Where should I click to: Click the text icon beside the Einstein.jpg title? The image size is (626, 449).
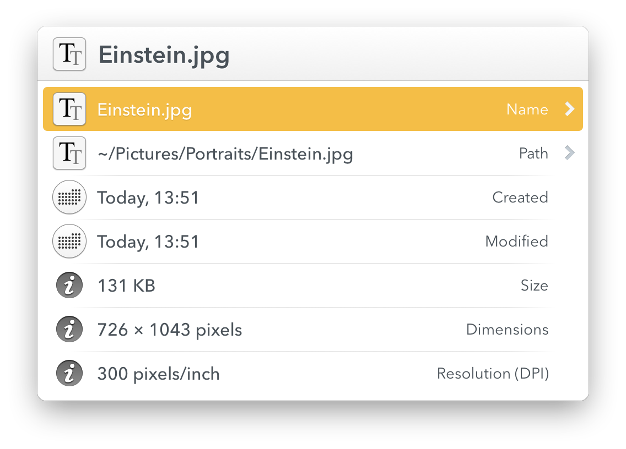(x=69, y=54)
